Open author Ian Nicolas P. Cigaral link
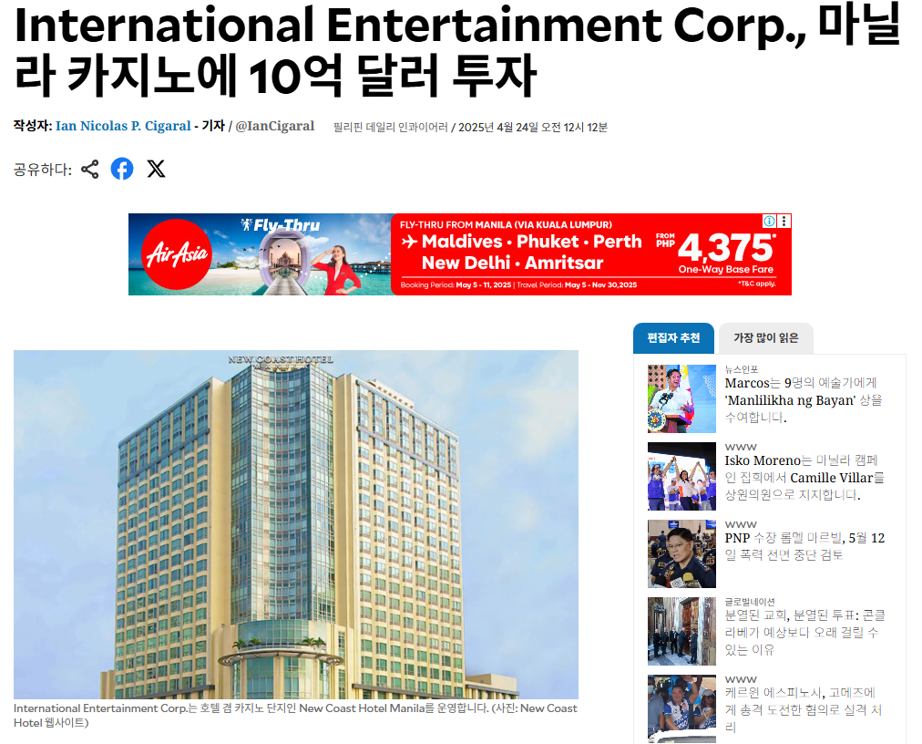 tap(123, 126)
